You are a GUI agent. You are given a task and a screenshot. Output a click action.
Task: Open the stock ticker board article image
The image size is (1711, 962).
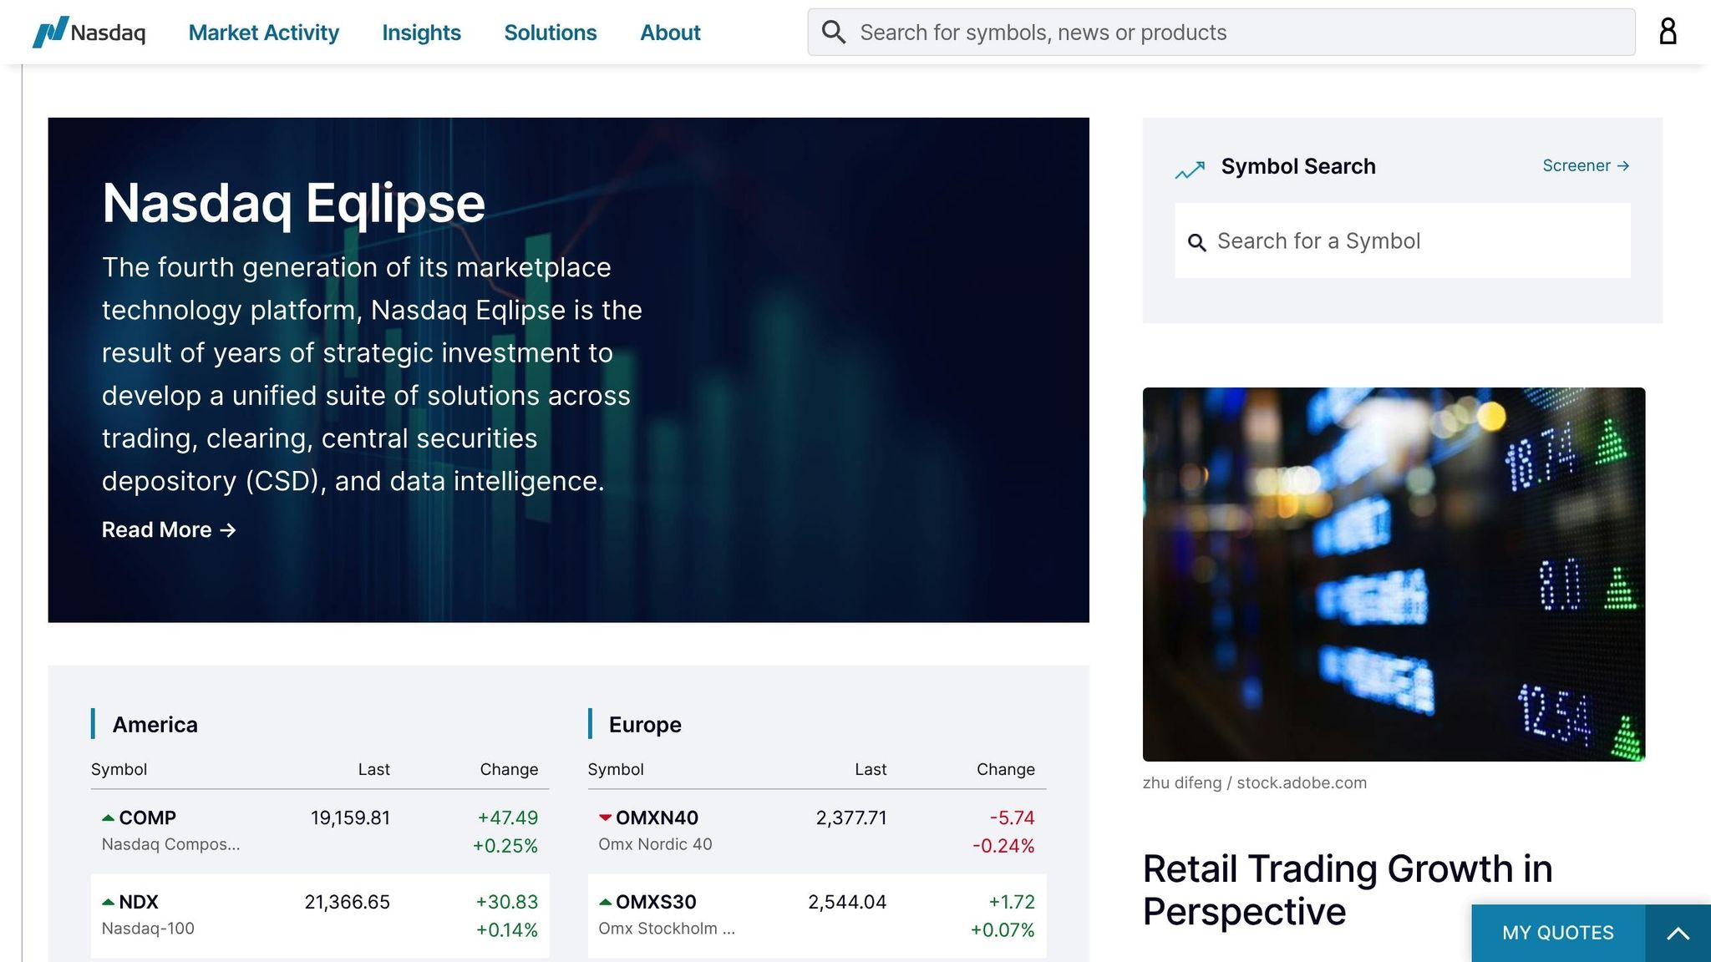[x=1394, y=575]
